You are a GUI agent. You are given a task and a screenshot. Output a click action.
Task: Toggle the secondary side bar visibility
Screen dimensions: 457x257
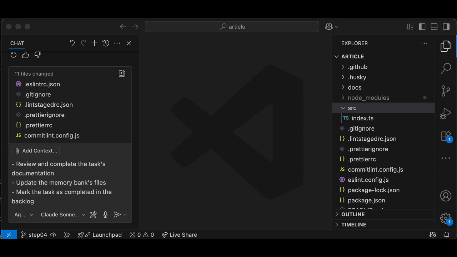tap(446, 27)
